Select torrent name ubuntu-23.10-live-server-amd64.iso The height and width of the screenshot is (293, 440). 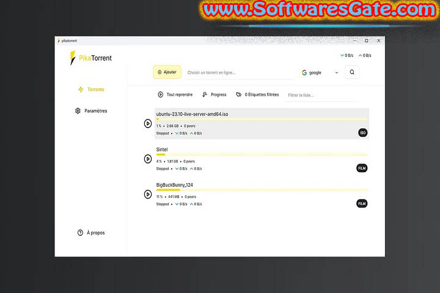tap(193, 114)
